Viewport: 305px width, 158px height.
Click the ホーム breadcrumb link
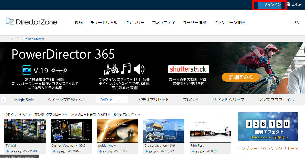[x=14, y=39]
